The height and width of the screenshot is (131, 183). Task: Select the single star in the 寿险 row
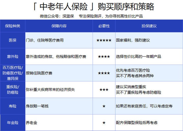104,106
